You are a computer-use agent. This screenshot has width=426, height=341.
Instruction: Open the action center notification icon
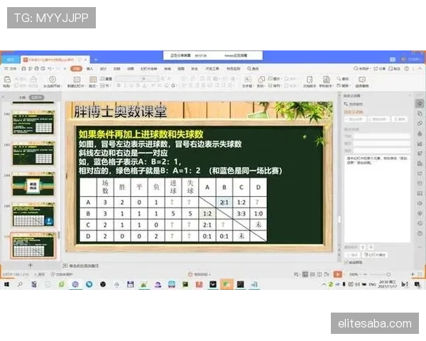pos(417,284)
